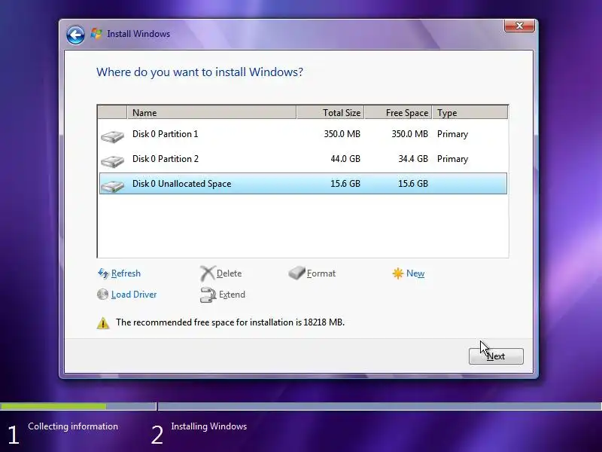
Task: Click the Installing Windows step label
Action: pyautogui.click(x=209, y=426)
